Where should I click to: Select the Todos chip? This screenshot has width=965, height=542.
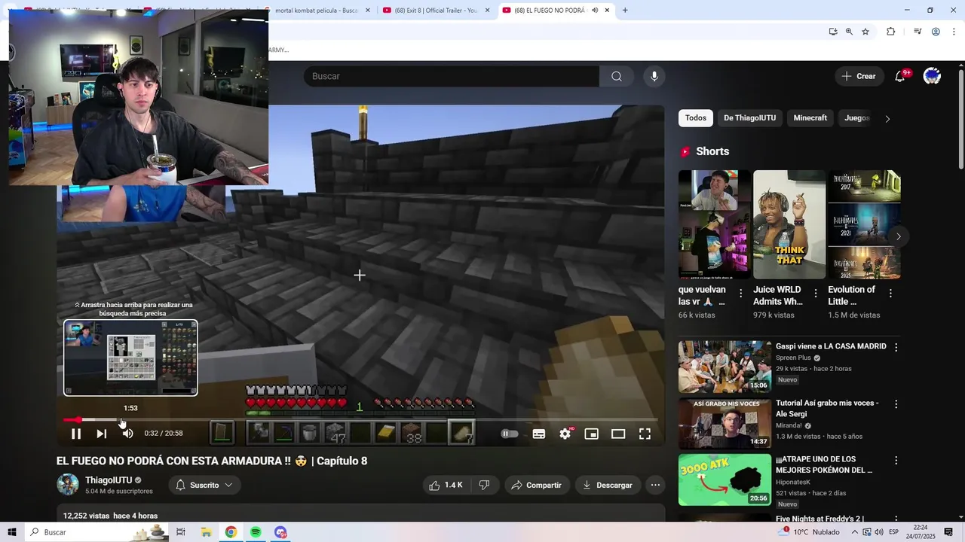click(696, 118)
